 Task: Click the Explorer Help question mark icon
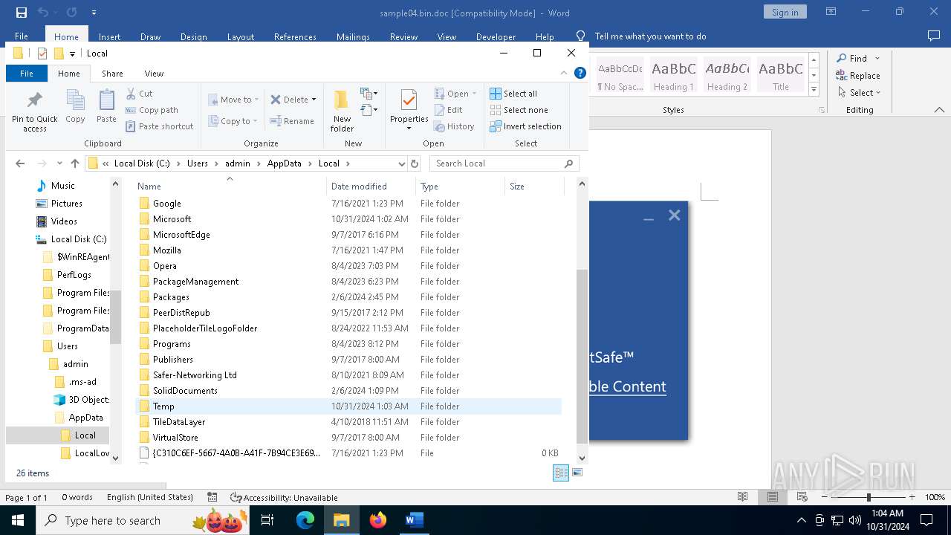coord(580,73)
